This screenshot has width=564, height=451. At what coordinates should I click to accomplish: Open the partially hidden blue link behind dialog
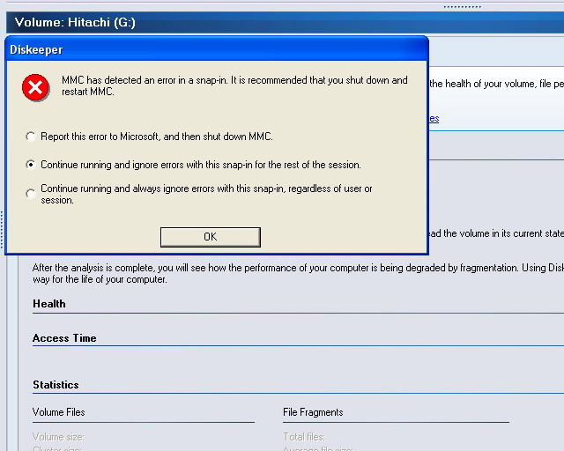click(434, 118)
